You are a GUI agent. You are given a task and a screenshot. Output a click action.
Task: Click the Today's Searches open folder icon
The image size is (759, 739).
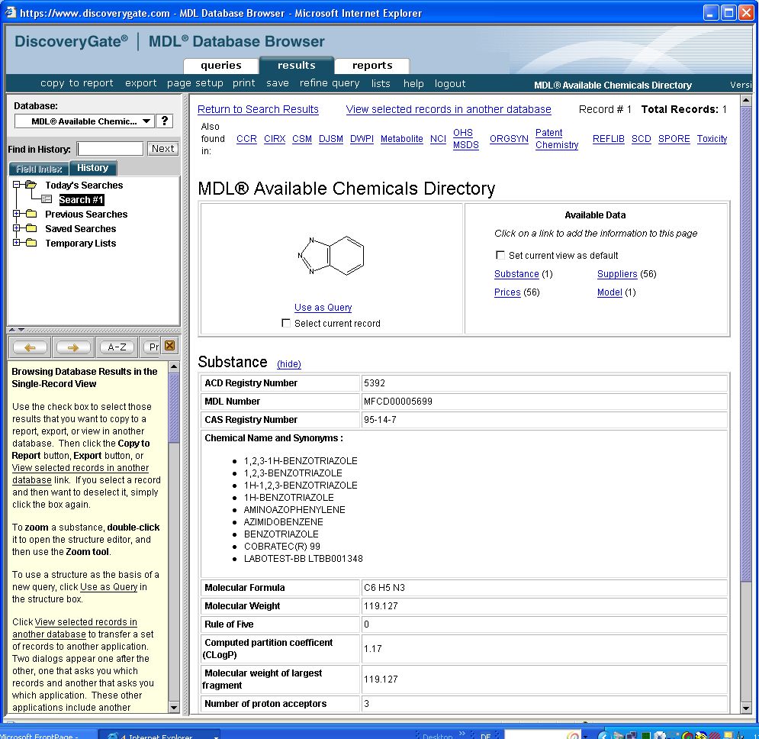point(31,186)
